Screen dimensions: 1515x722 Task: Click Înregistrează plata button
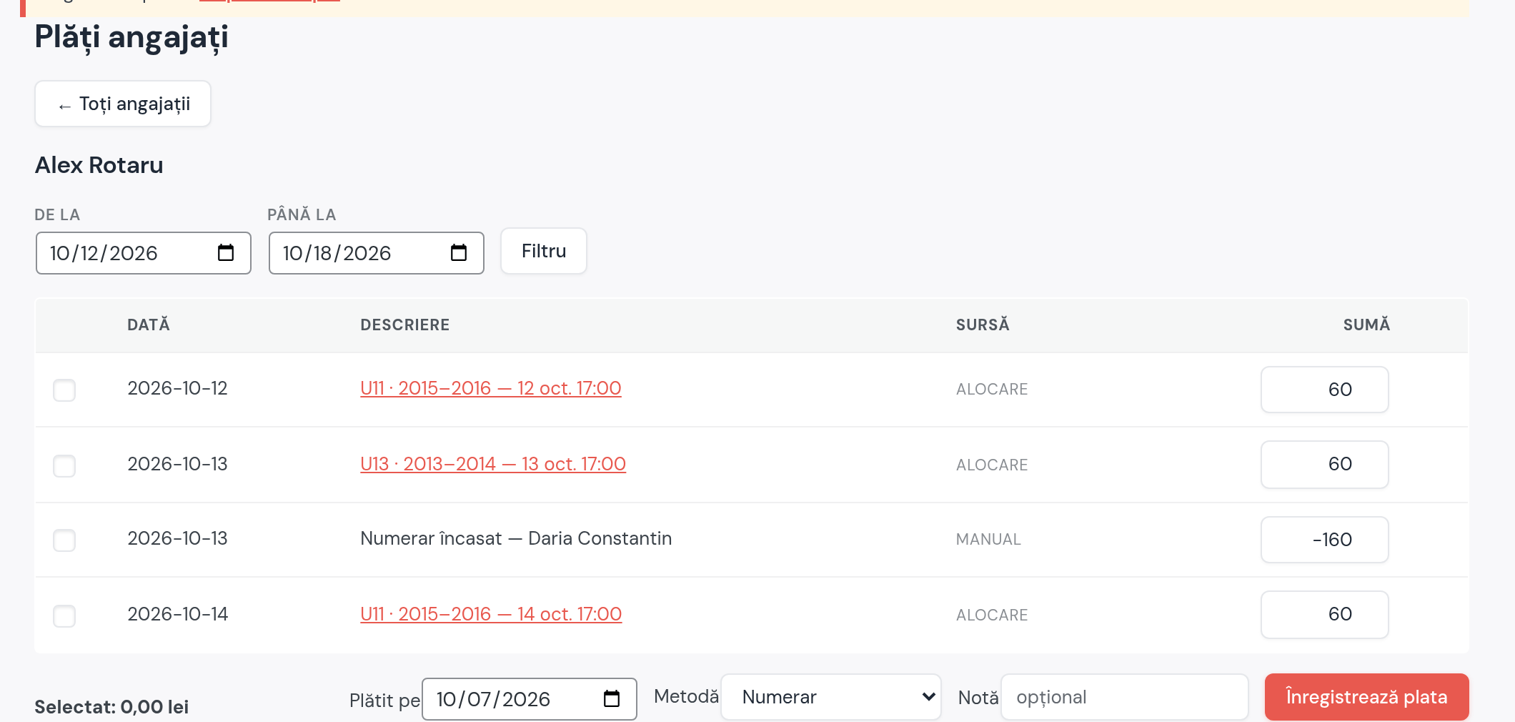click(1366, 697)
